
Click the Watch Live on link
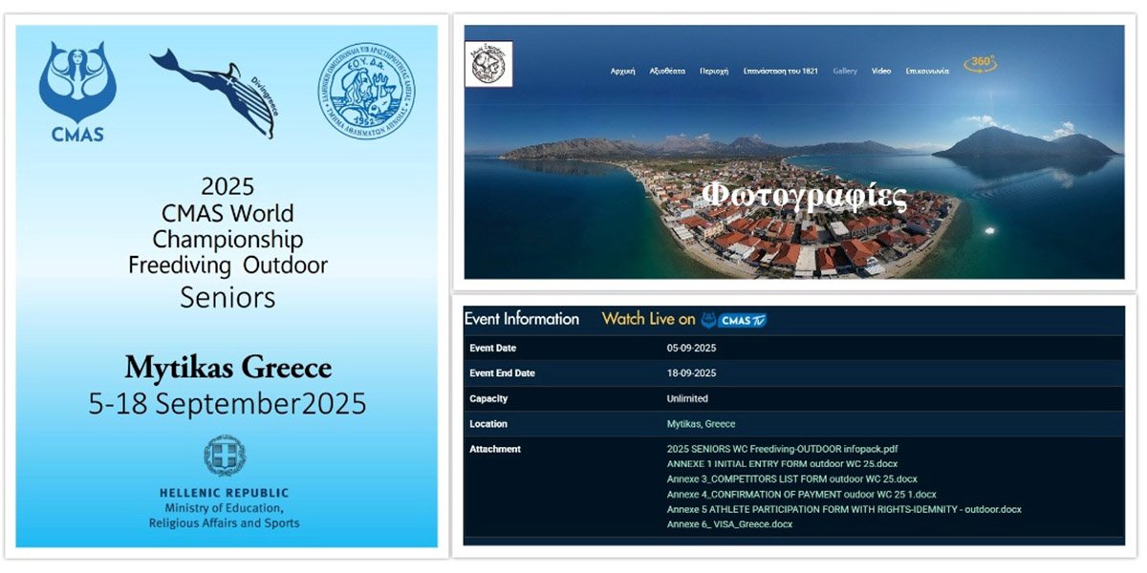click(648, 319)
